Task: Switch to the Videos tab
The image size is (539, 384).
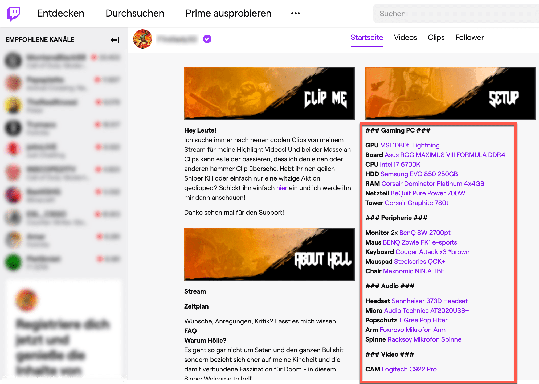Action: [x=406, y=38]
